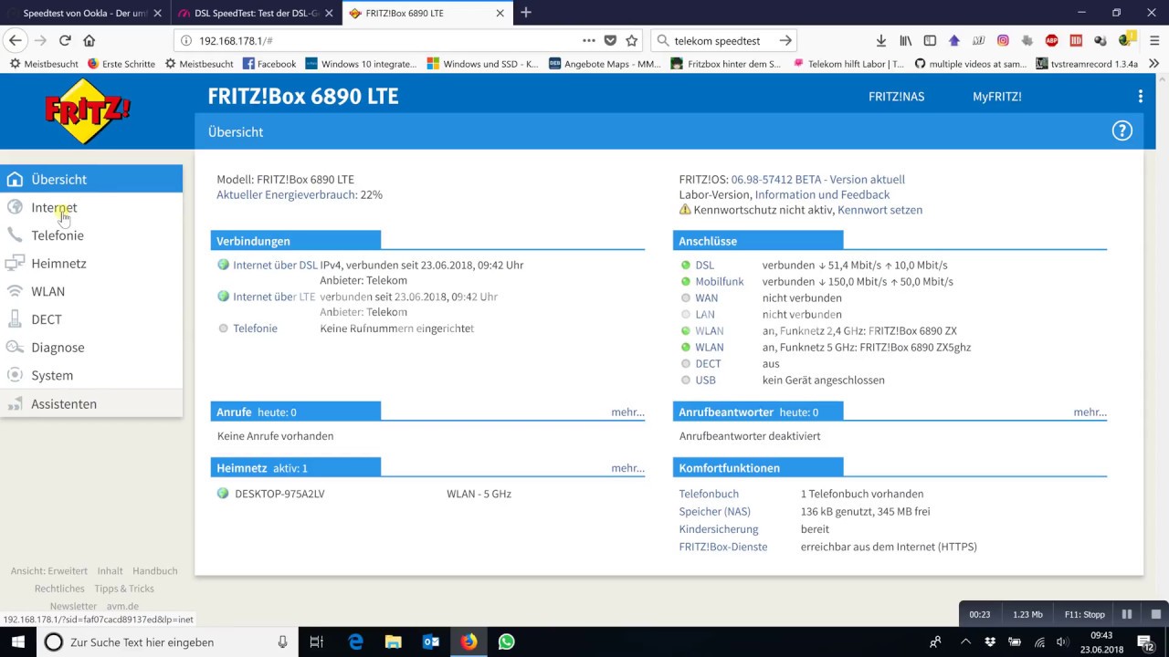Open the Windows Start menu
Image resolution: width=1169 pixels, height=657 pixels.
(17, 642)
